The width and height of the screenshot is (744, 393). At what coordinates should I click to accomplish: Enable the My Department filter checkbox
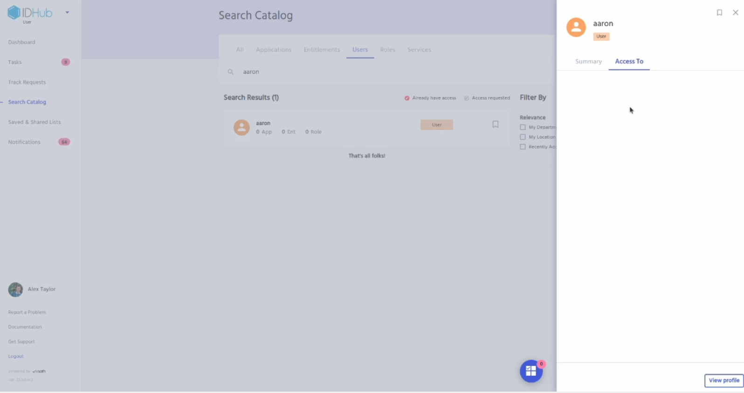point(523,127)
